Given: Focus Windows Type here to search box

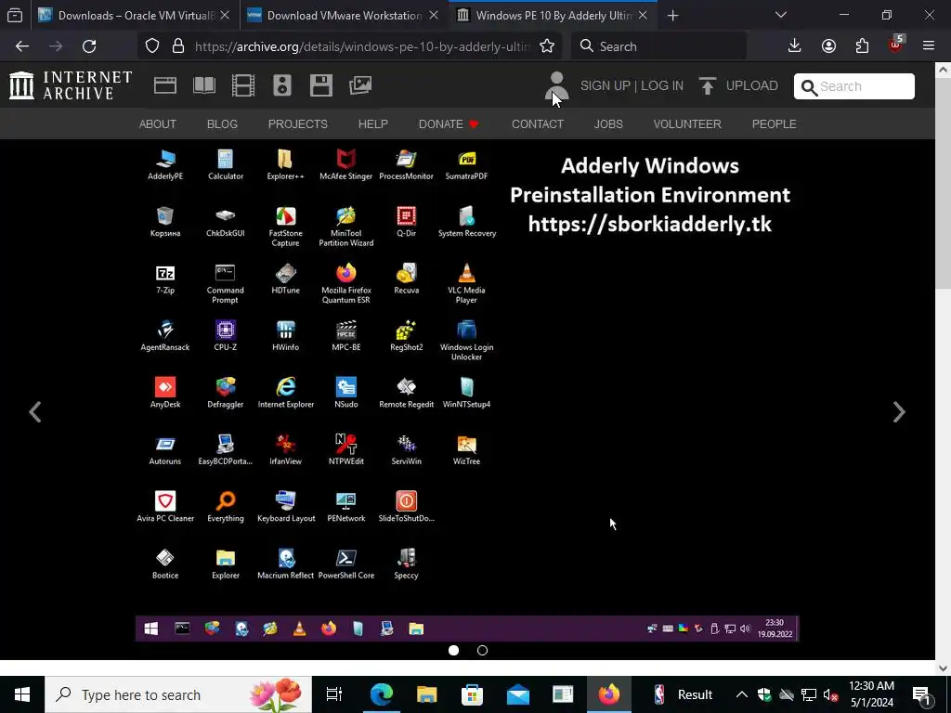Looking at the screenshot, I should [x=178, y=694].
